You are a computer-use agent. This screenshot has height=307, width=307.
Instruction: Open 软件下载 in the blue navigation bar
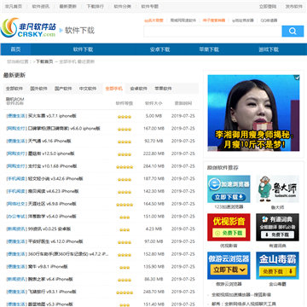coord(83,49)
